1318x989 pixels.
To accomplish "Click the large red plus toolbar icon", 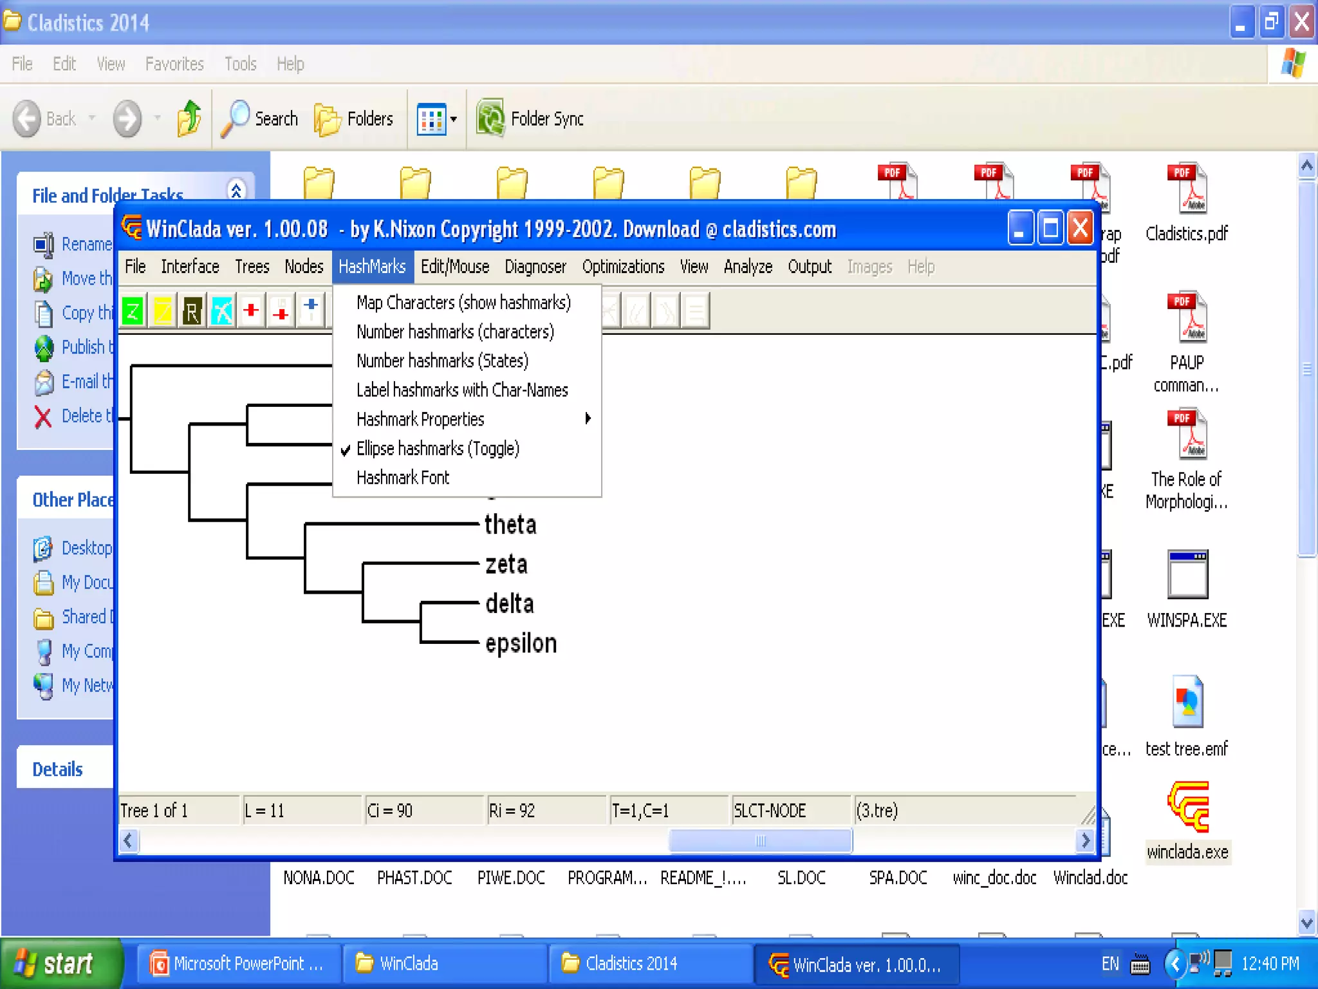I will pos(251,310).
